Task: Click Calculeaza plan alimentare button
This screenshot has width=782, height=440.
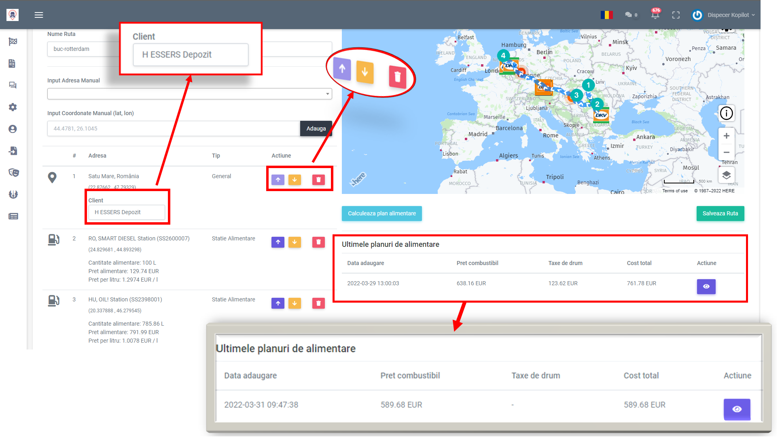Action: (381, 214)
